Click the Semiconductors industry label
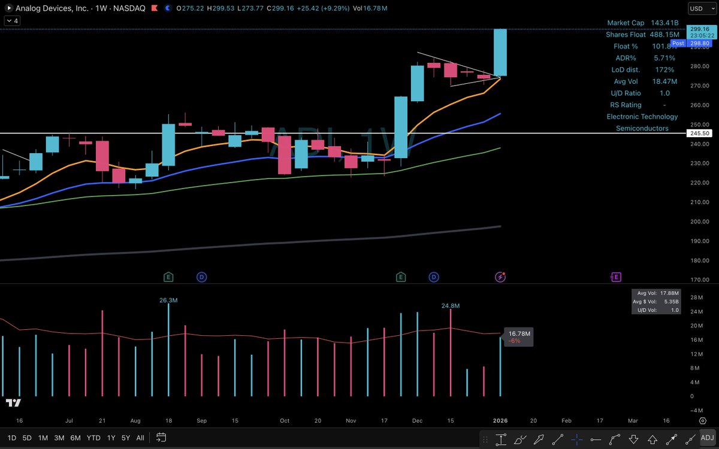 [x=642, y=128]
